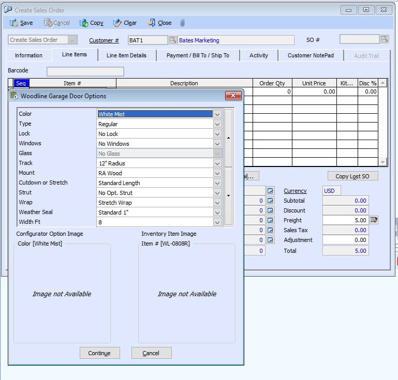Switch to the Line Item Details tab

click(126, 55)
